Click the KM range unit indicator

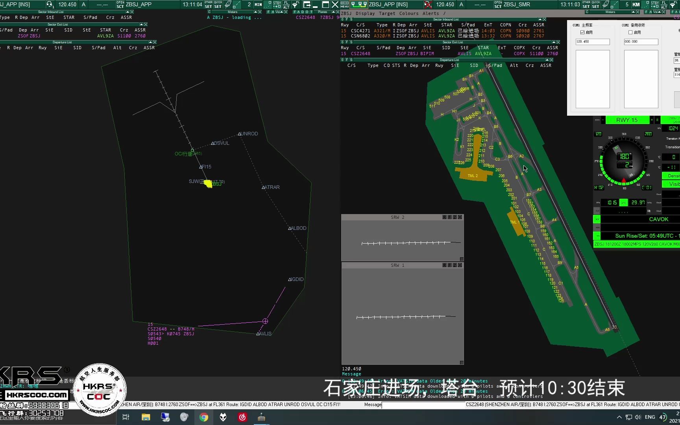tap(636, 4)
